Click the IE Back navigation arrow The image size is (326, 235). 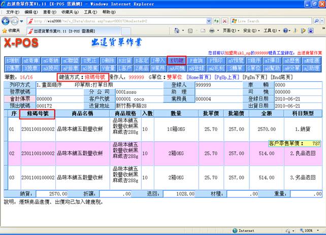point(6,21)
